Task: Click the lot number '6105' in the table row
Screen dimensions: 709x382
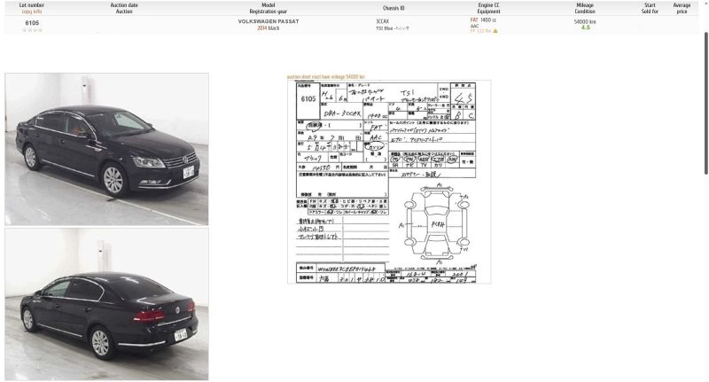Action: coord(32,23)
